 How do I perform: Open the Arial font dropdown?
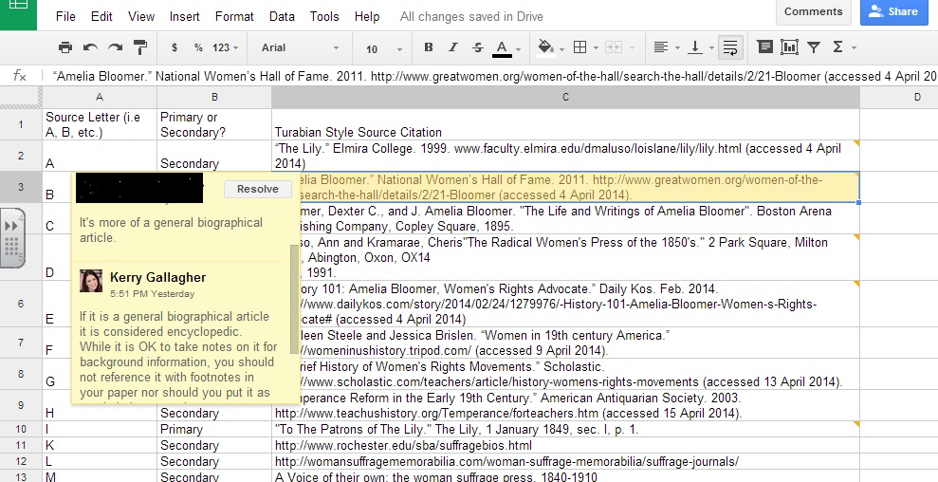299,48
